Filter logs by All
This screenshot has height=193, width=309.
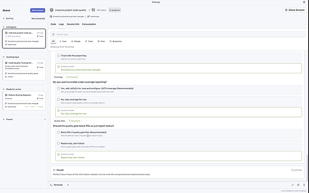click(x=53, y=41)
